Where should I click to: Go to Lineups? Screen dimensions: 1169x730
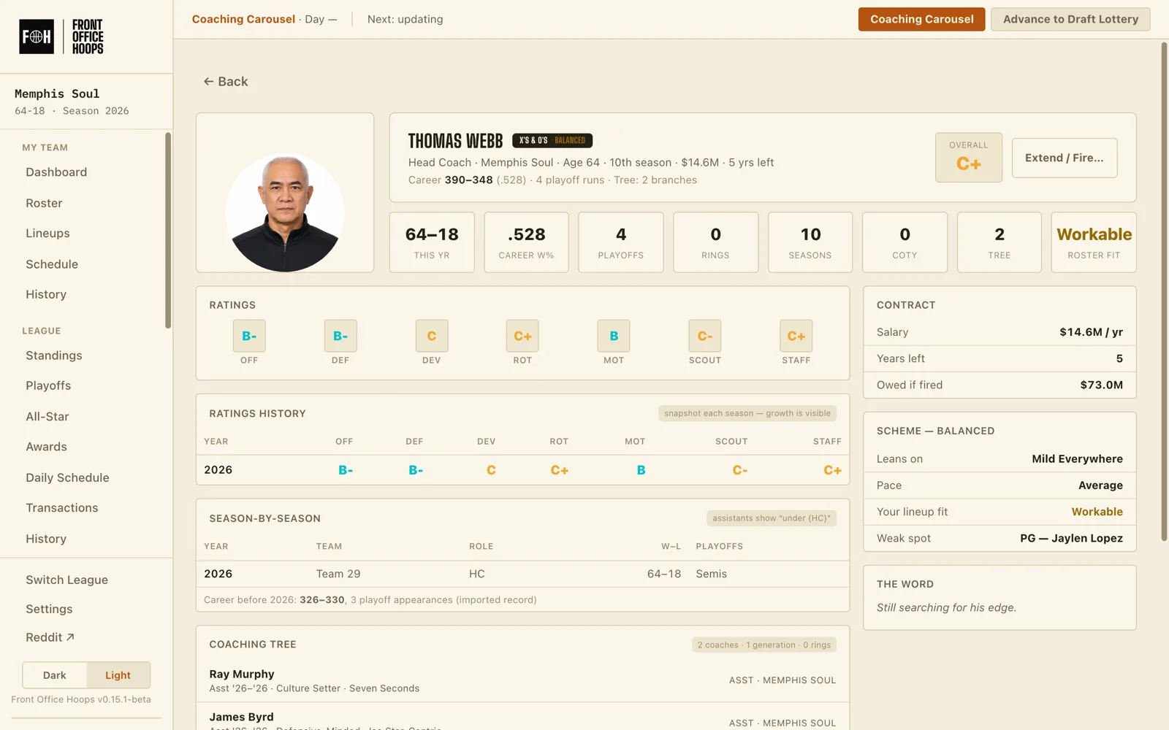click(47, 234)
